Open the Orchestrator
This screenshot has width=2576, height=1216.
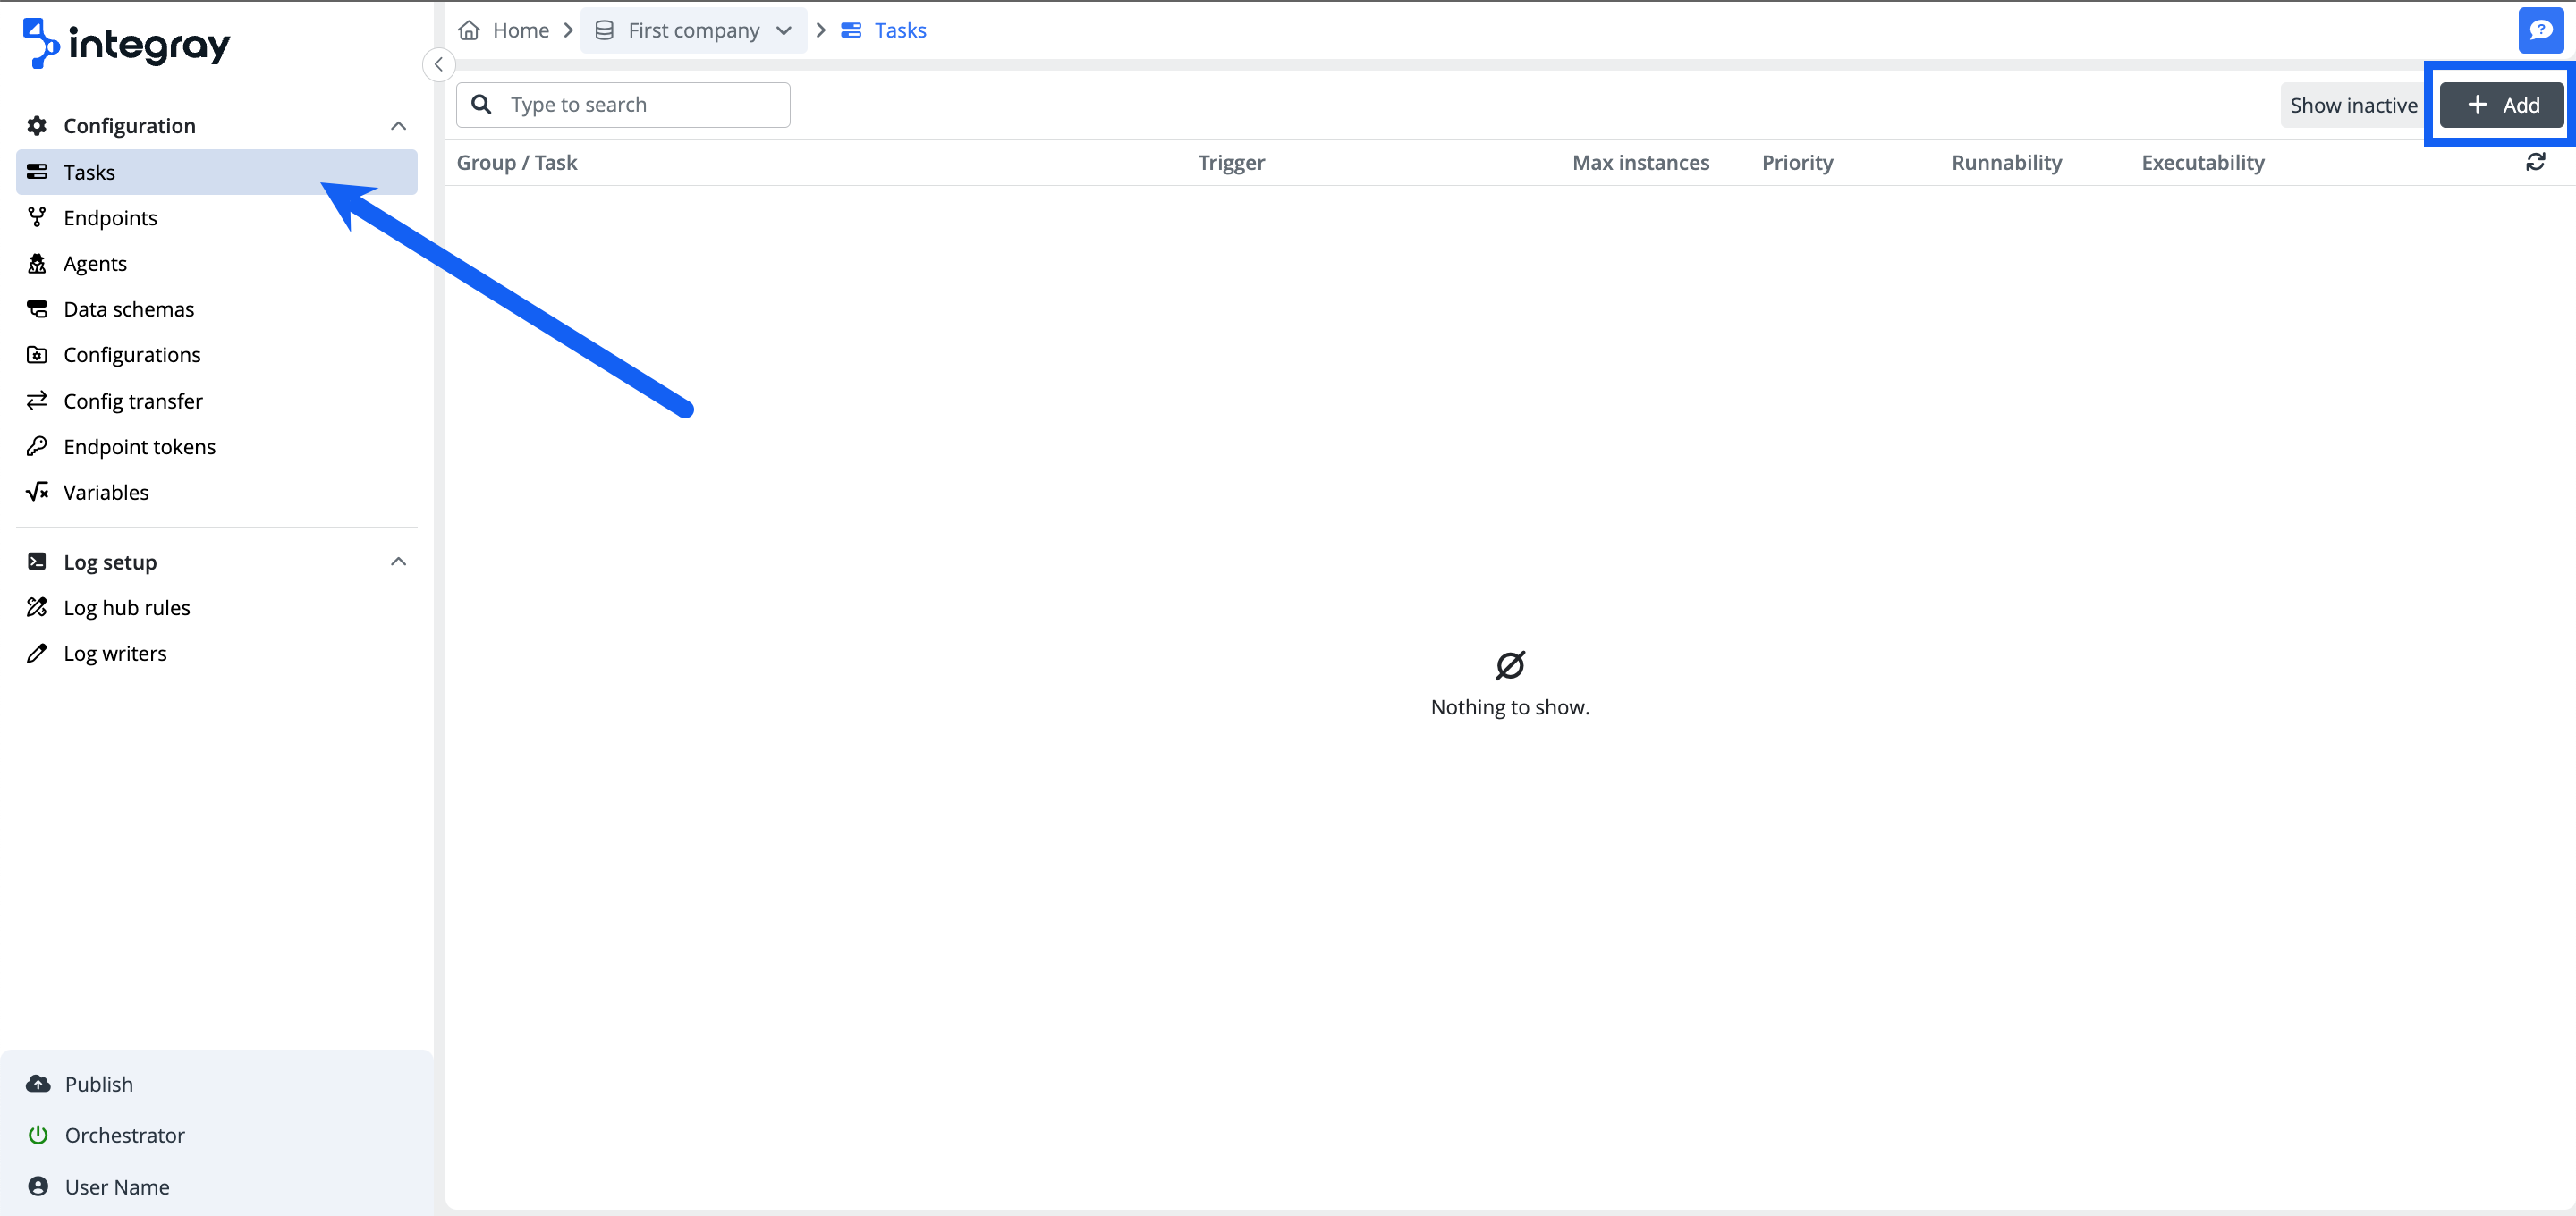(x=124, y=1135)
